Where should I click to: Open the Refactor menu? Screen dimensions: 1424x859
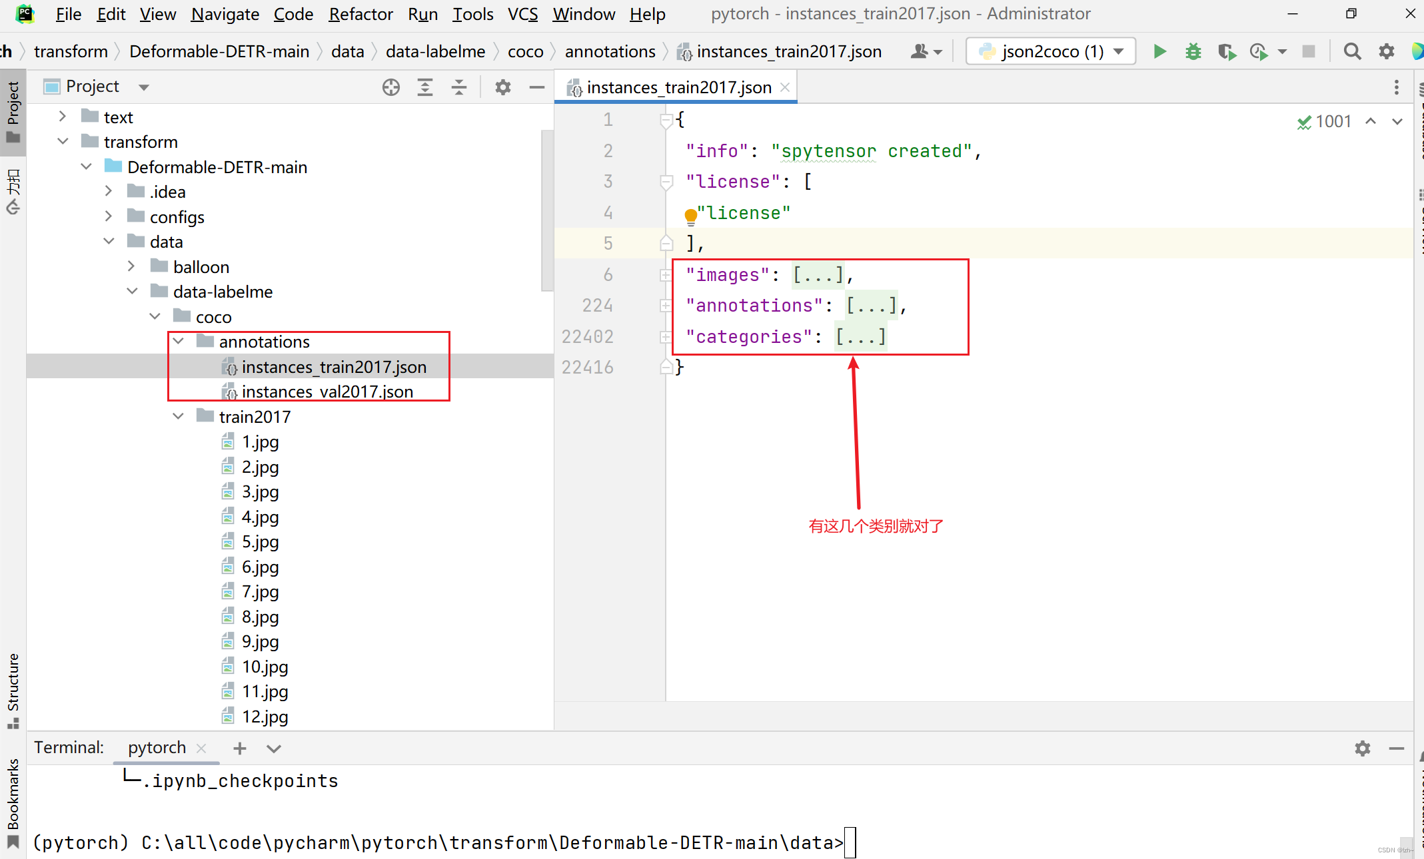click(x=360, y=14)
